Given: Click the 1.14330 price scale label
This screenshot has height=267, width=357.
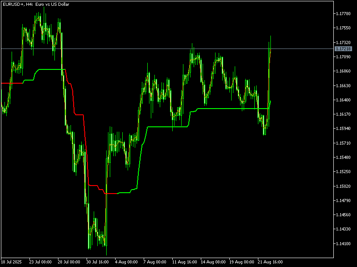Looking at the screenshot, I should click(343, 229).
